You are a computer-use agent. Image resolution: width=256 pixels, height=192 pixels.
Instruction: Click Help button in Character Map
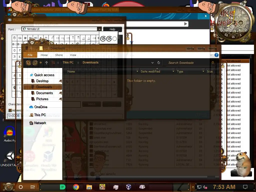112,29
